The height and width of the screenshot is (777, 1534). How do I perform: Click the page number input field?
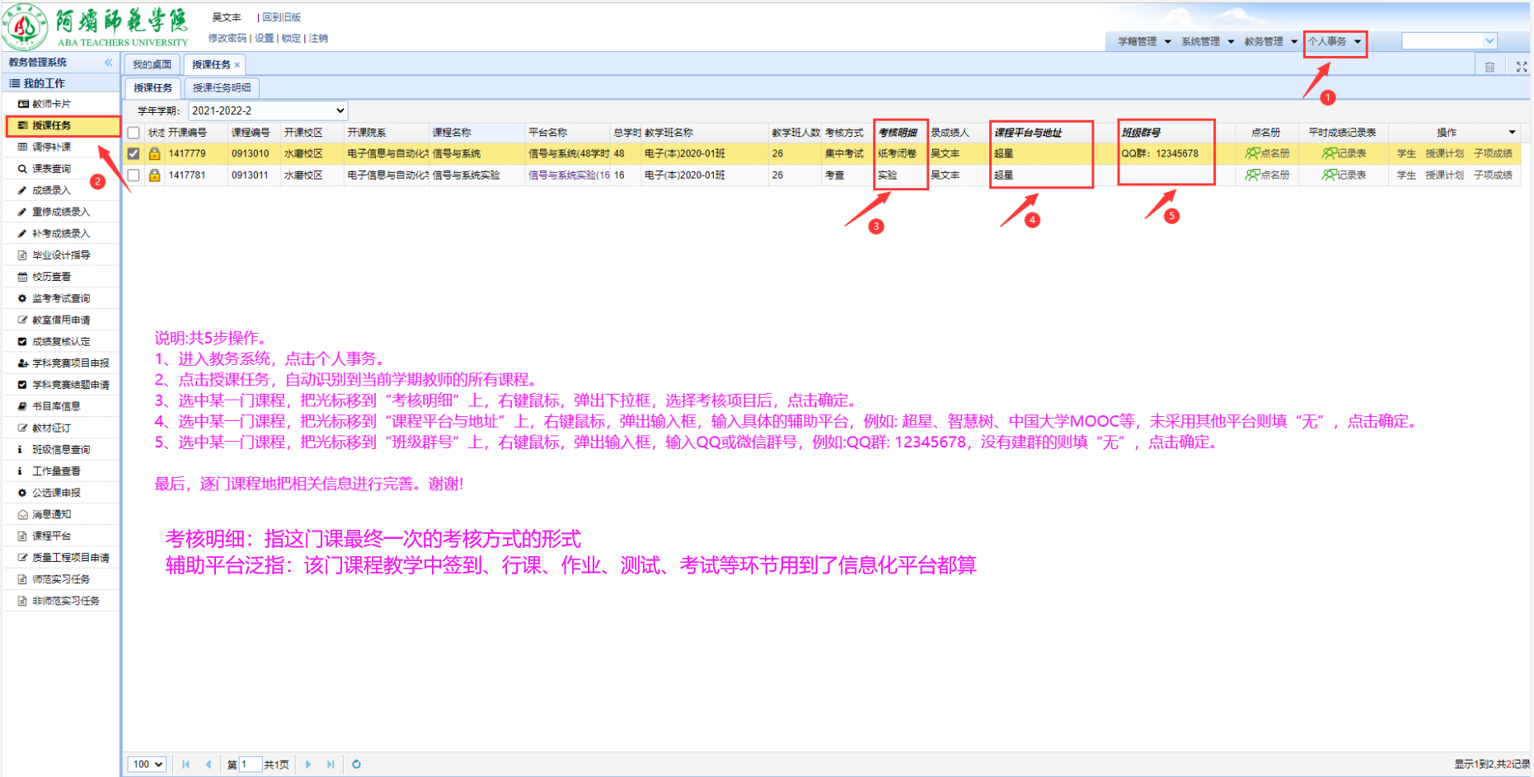coord(250,764)
